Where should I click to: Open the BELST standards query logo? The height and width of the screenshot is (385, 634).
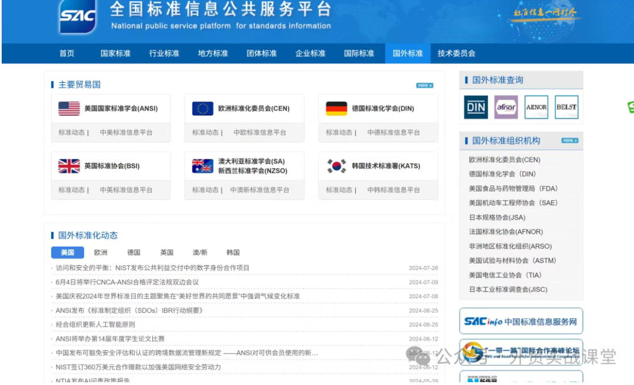(x=566, y=107)
